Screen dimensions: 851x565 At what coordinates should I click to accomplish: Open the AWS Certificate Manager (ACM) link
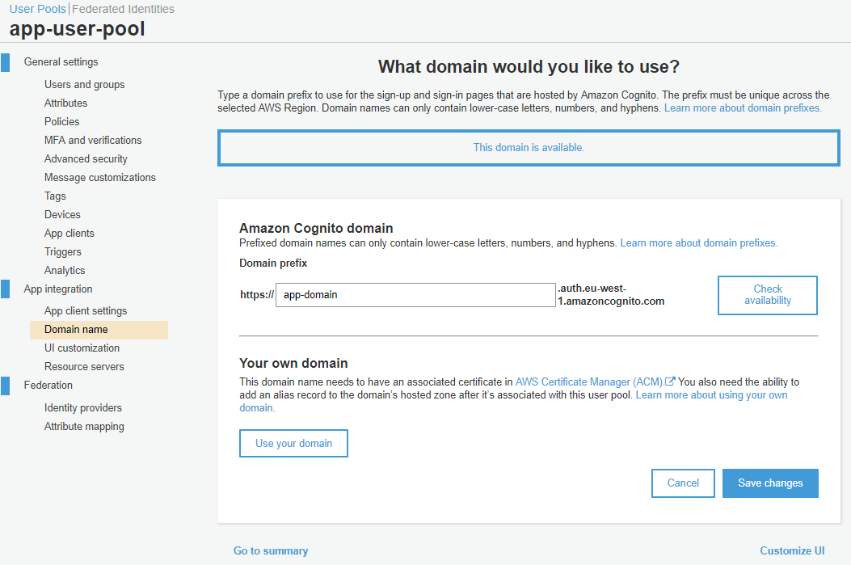click(x=588, y=382)
